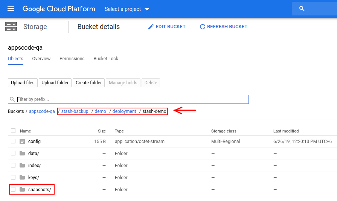337x201 pixels.
Task: Click the keys/ folder icon
Action: pyautogui.click(x=22, y=178)
